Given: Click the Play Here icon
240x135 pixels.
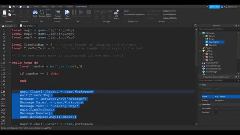Looking at the screenshot, I should 67,12.
